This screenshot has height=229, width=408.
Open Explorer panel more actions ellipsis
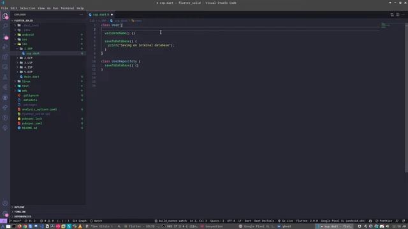81,15
